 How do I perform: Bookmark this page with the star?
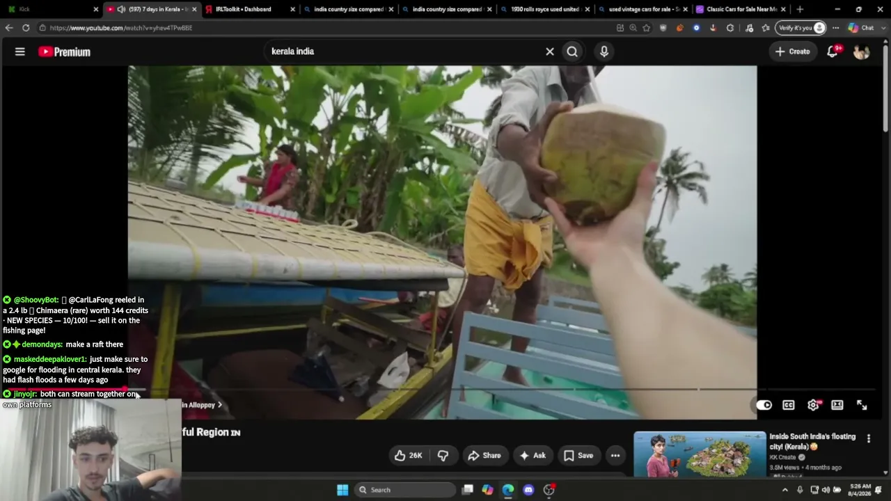[647, 28]
